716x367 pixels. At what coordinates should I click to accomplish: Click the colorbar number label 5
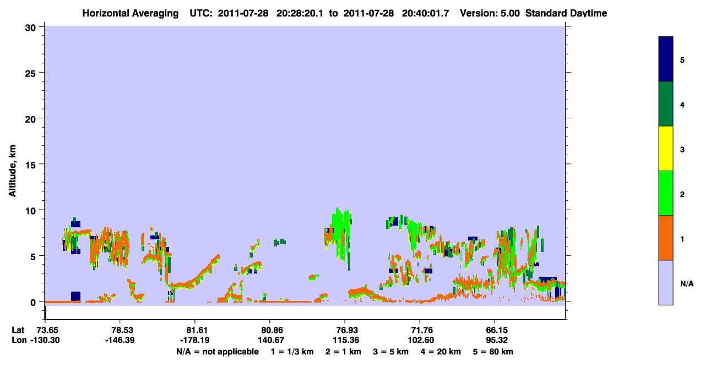[682, 60]
